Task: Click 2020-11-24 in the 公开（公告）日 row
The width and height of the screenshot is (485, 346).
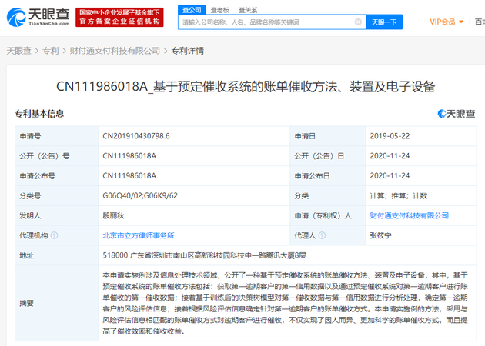Action: 390,156
